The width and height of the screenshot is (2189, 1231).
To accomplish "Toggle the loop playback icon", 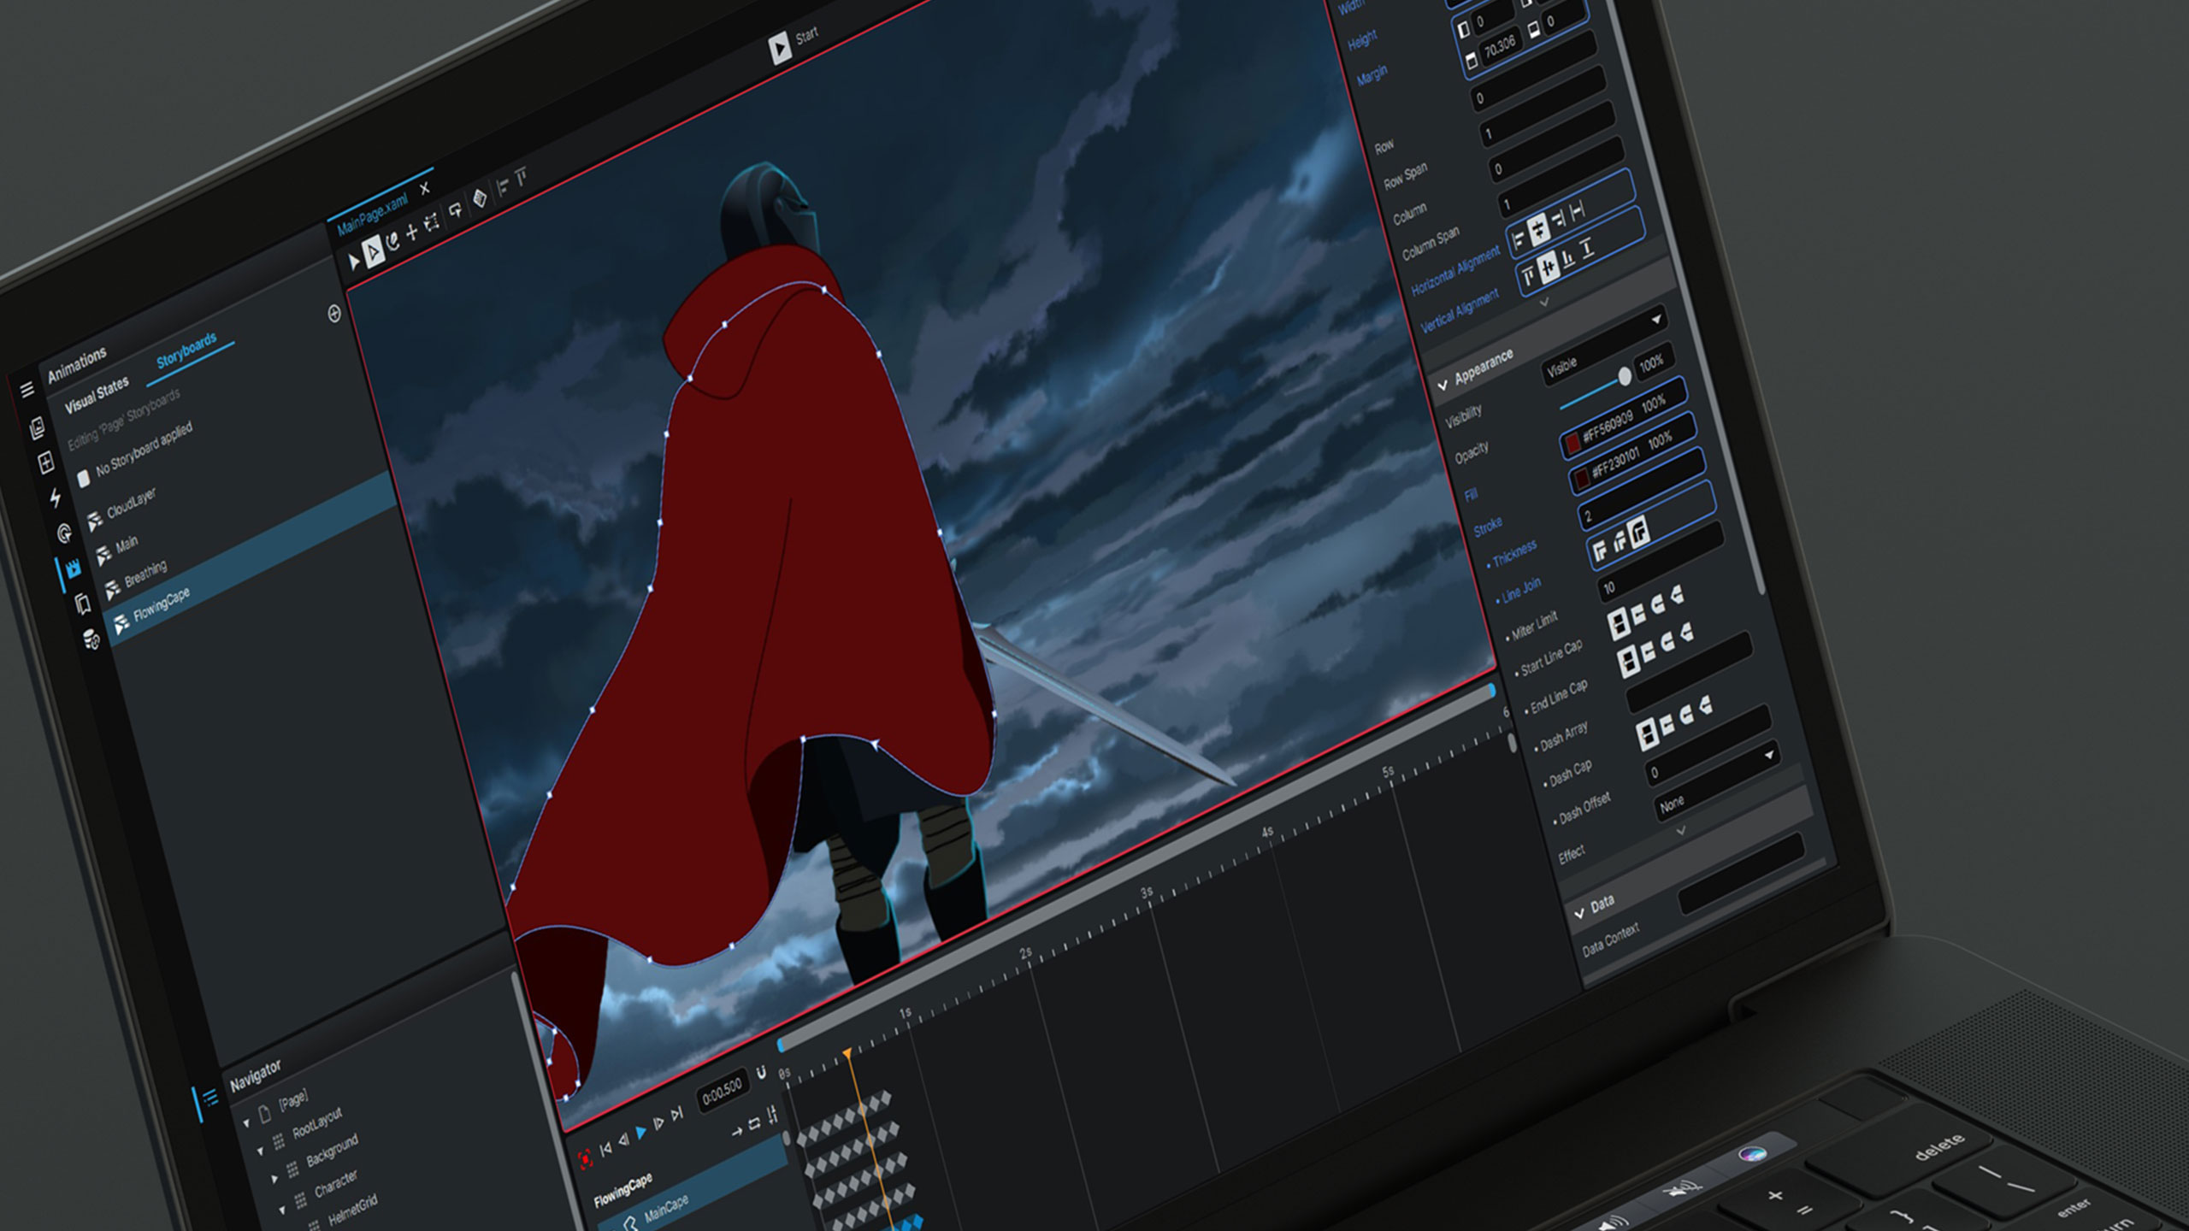I will pyautogui.click(x=754, y=1124).
